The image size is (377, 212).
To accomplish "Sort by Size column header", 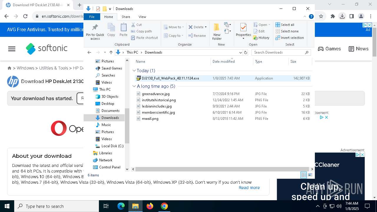I will point(300,62).
